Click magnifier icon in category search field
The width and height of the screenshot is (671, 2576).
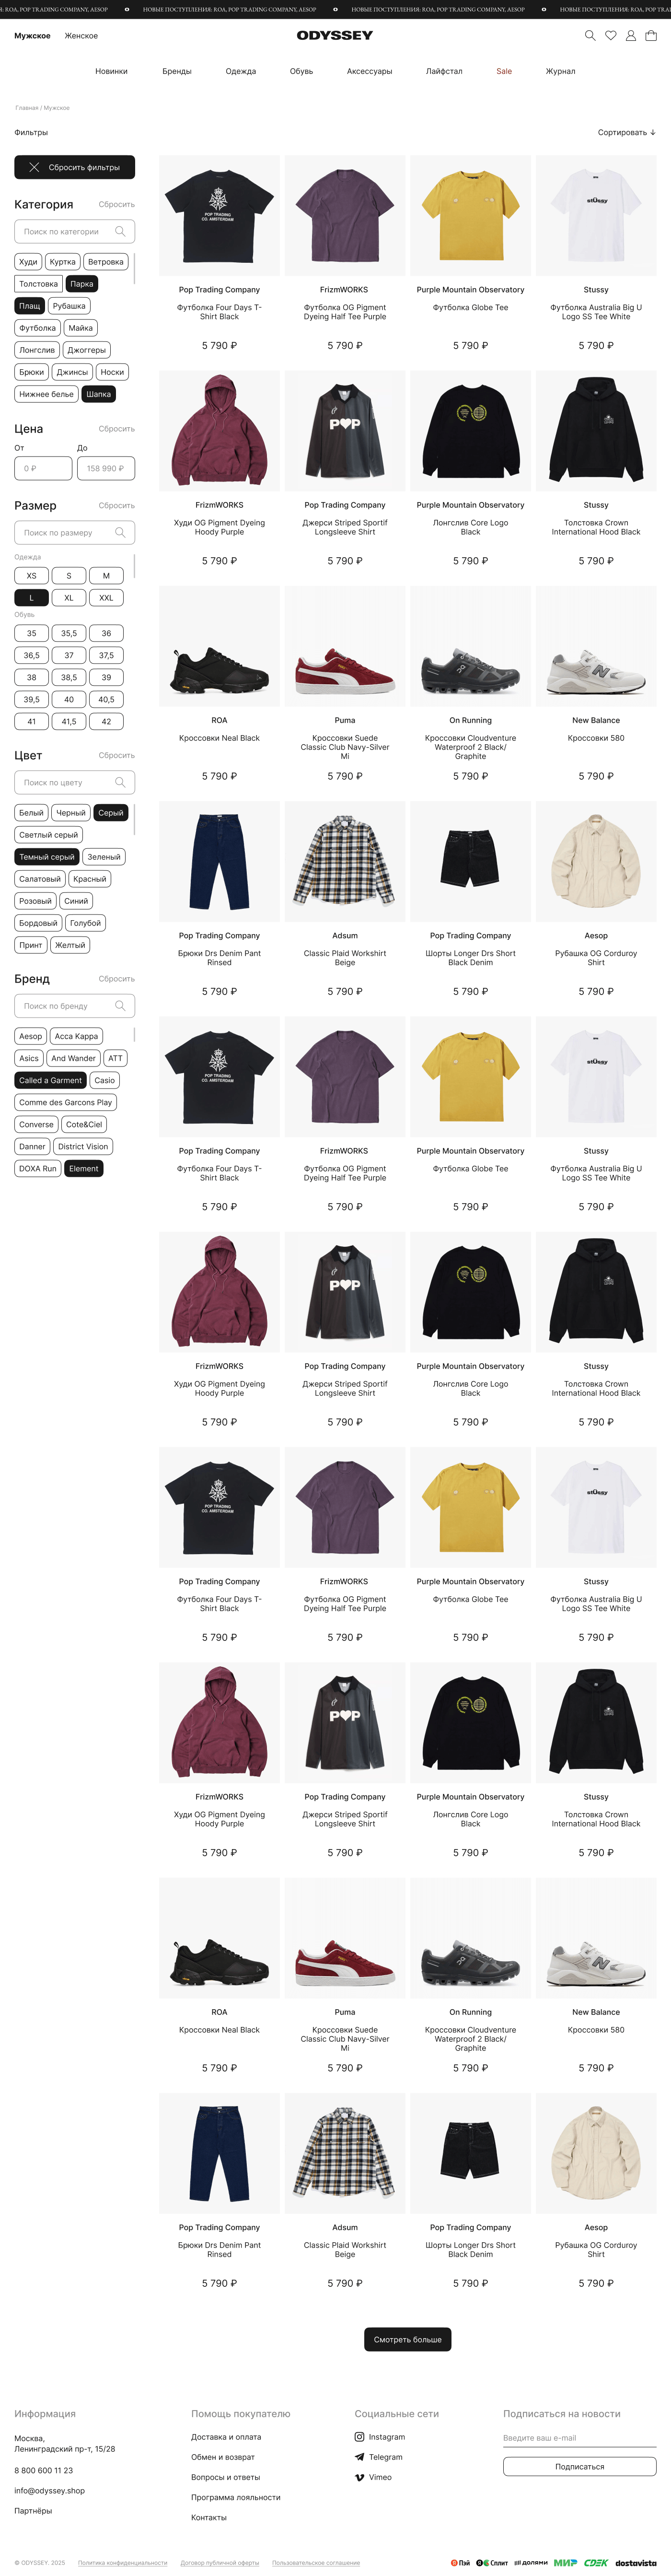click(x=120, y=232)
